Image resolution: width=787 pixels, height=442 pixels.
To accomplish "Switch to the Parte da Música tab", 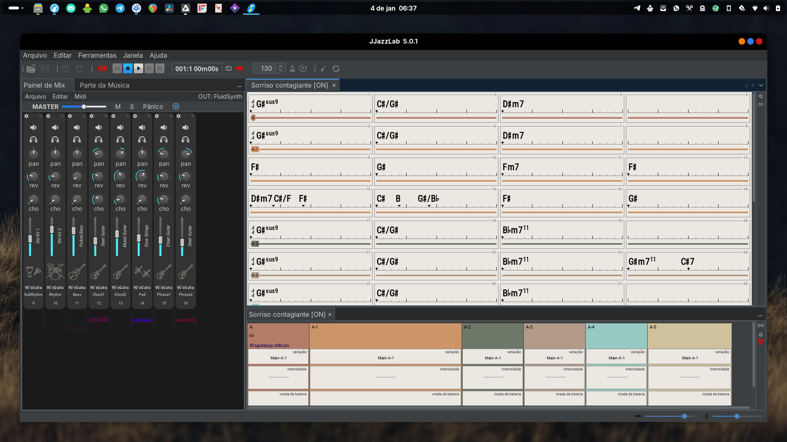I will click(x=105, y=85).
